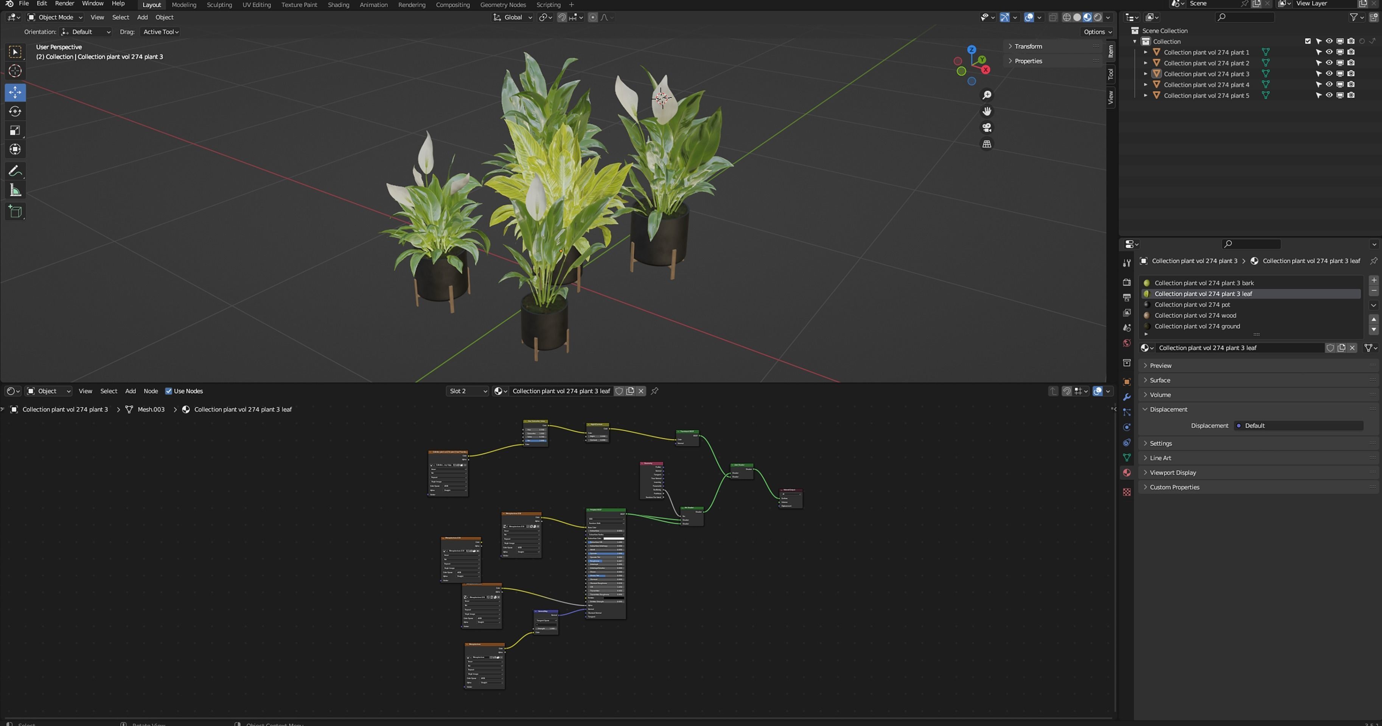1382x726 pixels.
Task: Switch to solid viewport shading
Action: (1077, 18)
